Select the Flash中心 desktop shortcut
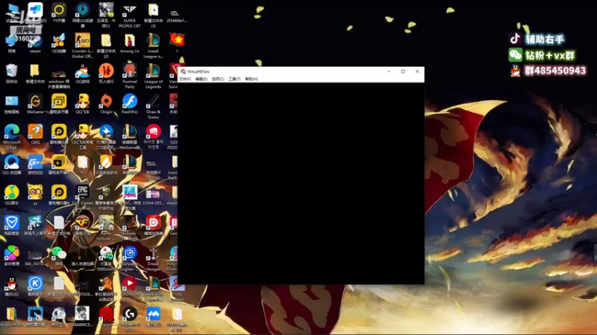 129,104
